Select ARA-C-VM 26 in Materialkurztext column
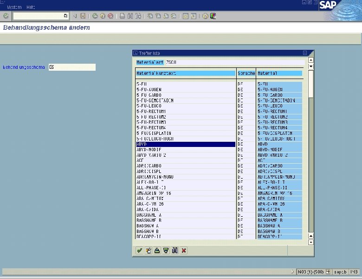 [186, 204]
